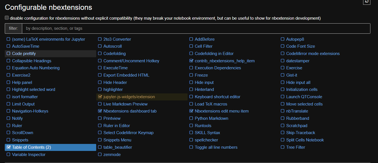Open Launch QTConsole extension
Image resolution: width=378 pixels, height=163 pixels.
pos(304,97)
